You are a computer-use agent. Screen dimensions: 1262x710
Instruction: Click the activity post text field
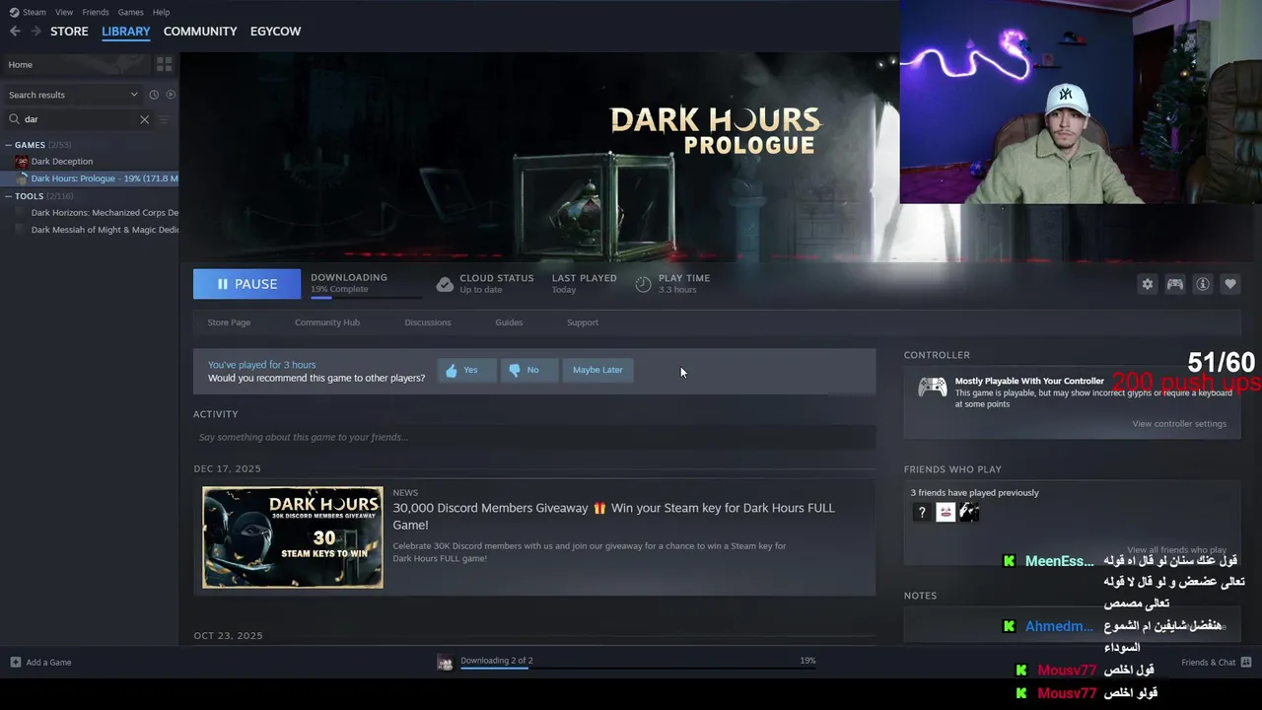coord(534,437)
